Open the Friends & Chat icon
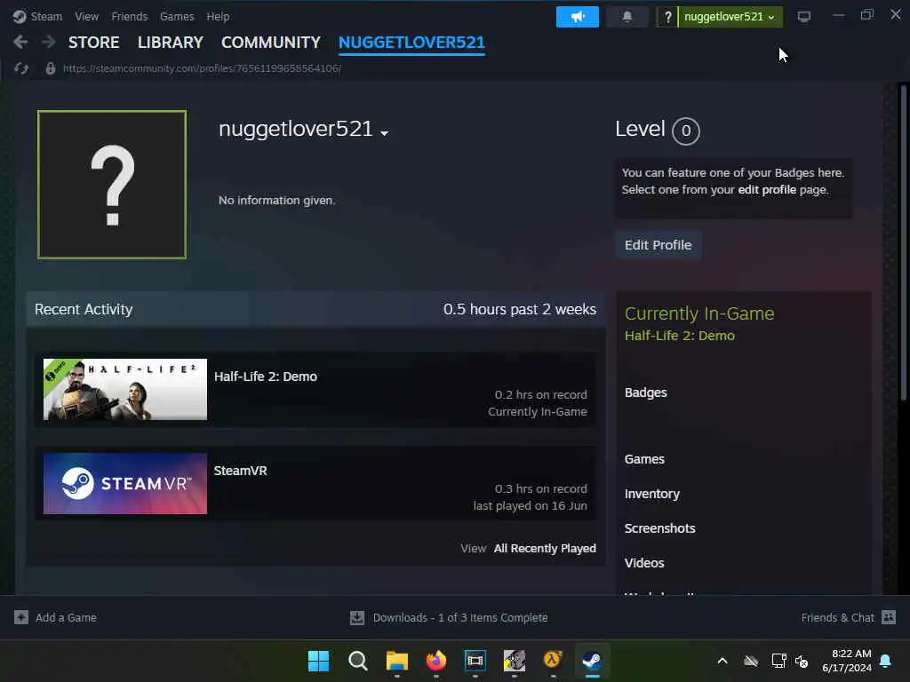The image size is (910, 682). pyautogui.click(x=889, y=617)
